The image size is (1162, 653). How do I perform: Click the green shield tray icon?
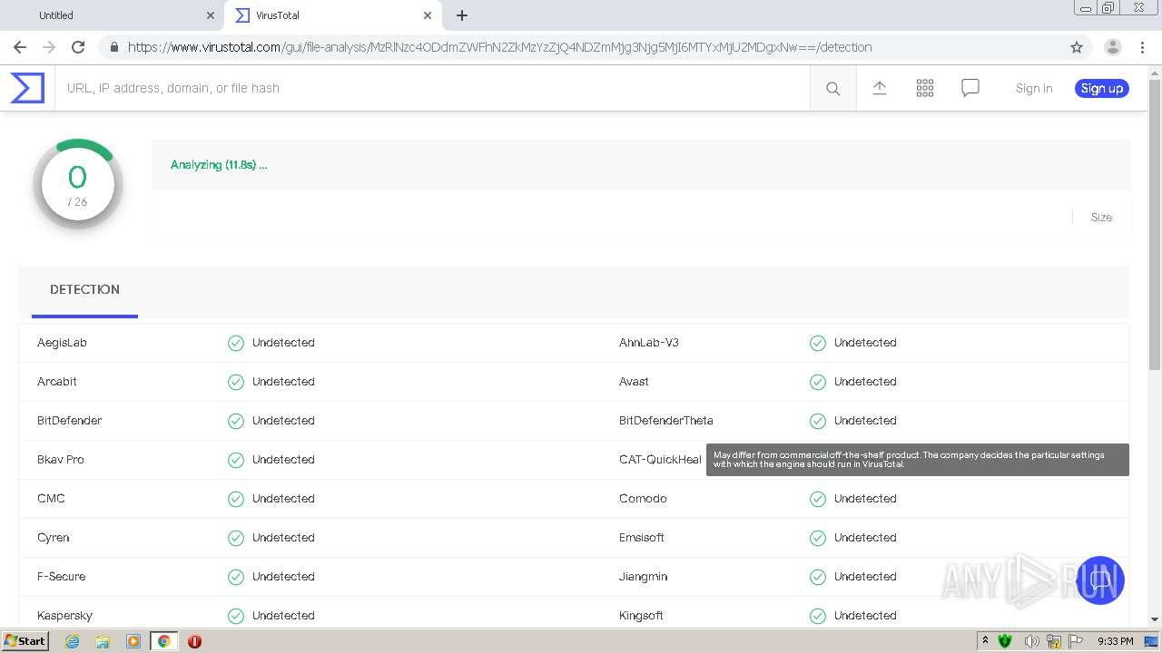(x=1005, y=641)
